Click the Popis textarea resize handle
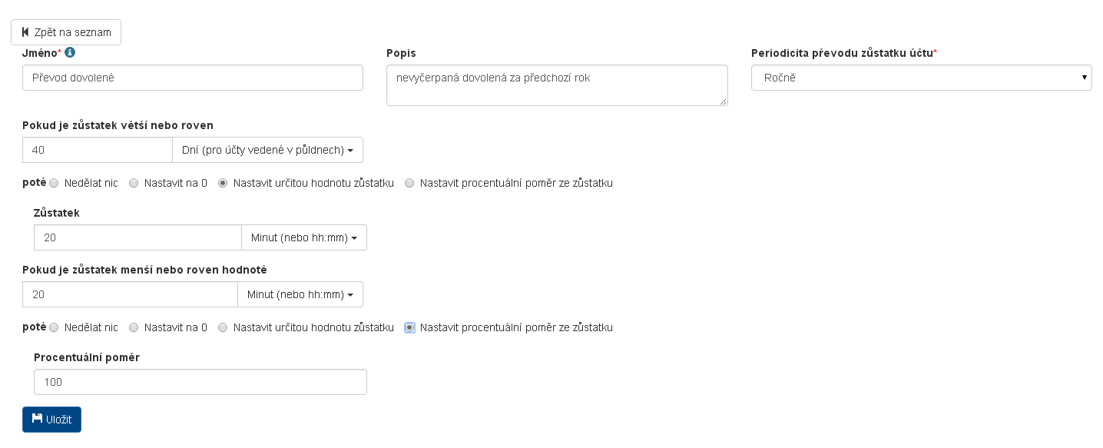Viewport: 1103px width, 448px height. [x=724, y=101]
